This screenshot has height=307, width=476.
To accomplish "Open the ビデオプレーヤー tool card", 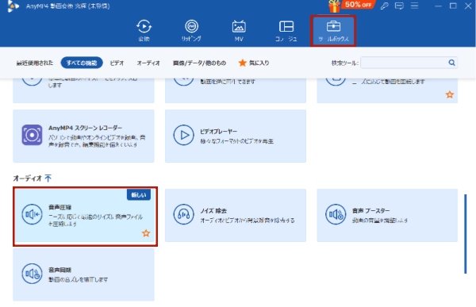I will [x=236, y=136].
